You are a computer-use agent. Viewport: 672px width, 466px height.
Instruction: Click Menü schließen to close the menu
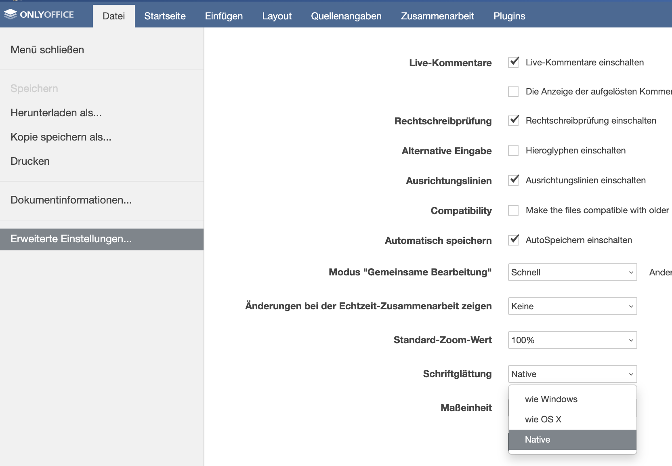click(x=47, y=49)
